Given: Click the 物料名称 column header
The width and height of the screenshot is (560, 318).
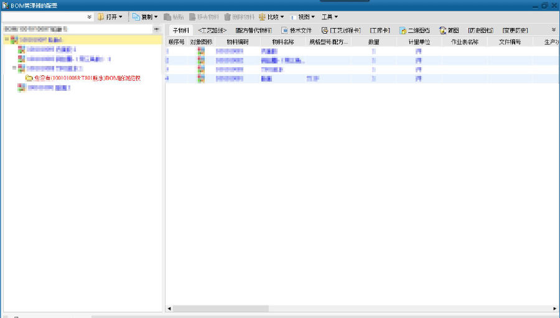Looking at the screenshot, I should click(283, 42).
